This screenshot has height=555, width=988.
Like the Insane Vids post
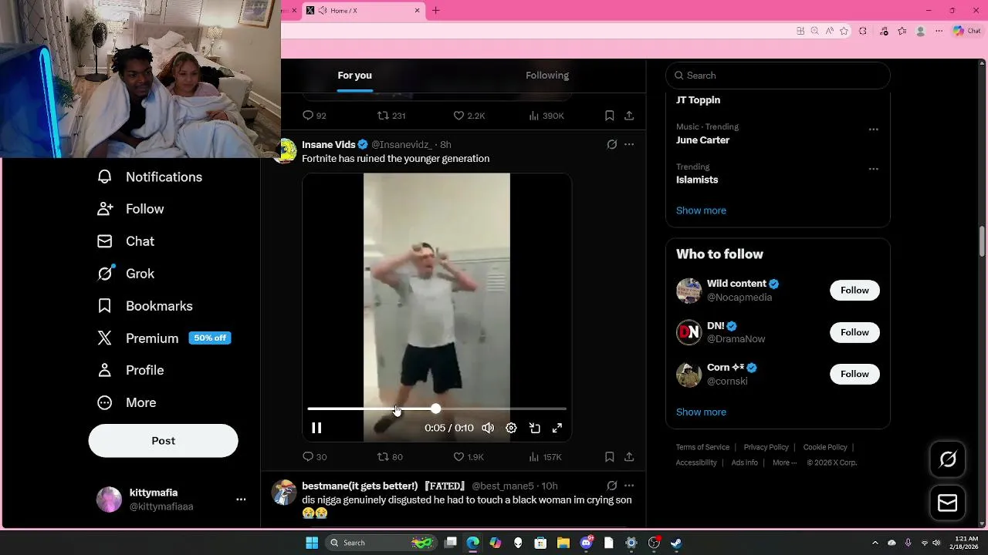pos(469,457)
